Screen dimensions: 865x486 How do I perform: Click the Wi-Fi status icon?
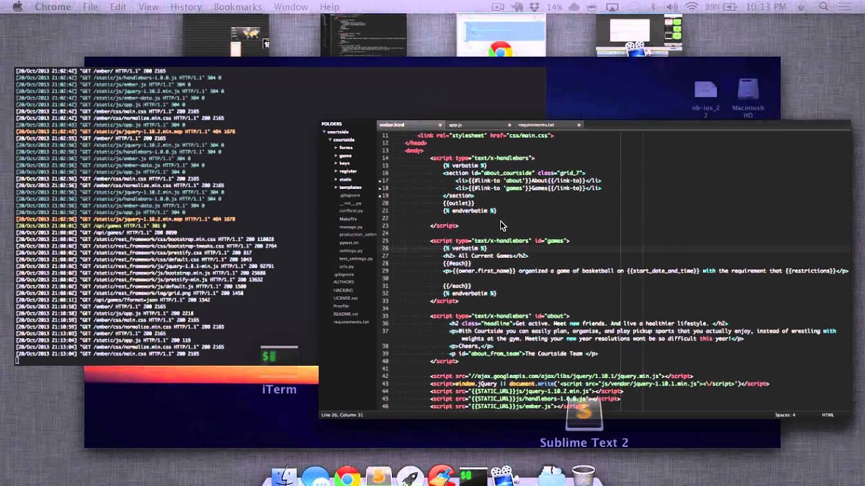click(691, 7)
